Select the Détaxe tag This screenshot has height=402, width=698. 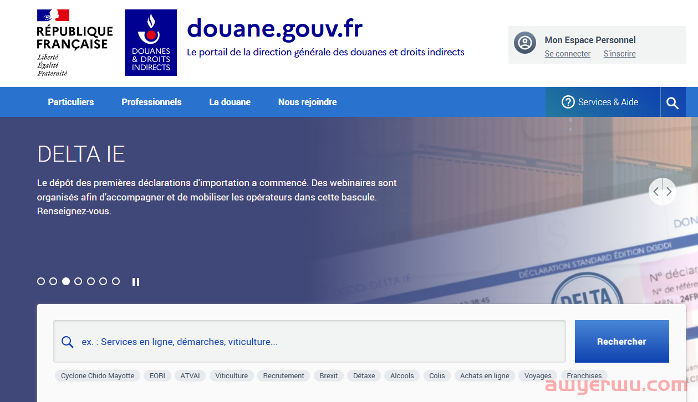pyautogui.click(x=364, y=375)
